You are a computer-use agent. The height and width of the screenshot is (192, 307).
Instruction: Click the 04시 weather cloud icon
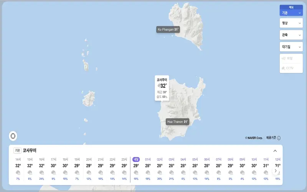tap(183, 172)
